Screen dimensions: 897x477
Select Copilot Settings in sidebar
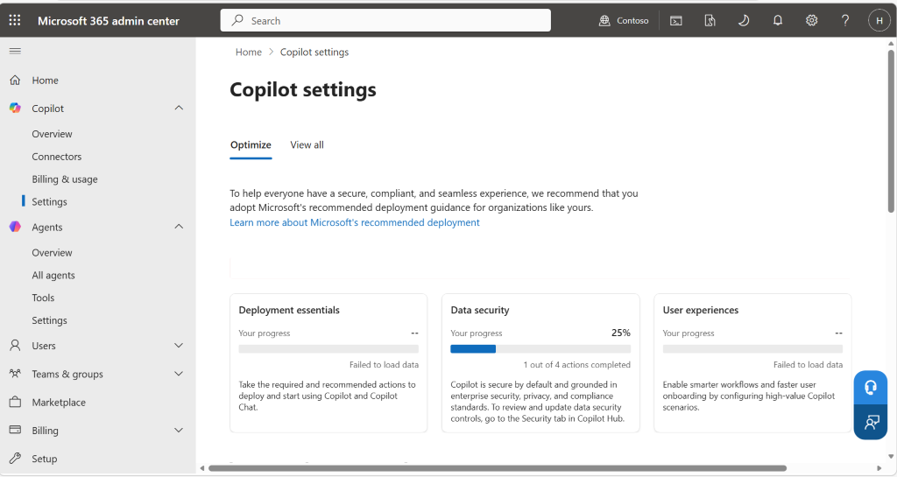point(49,201)
